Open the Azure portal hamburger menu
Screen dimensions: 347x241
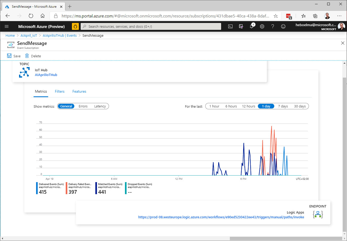tap(7, 26)
